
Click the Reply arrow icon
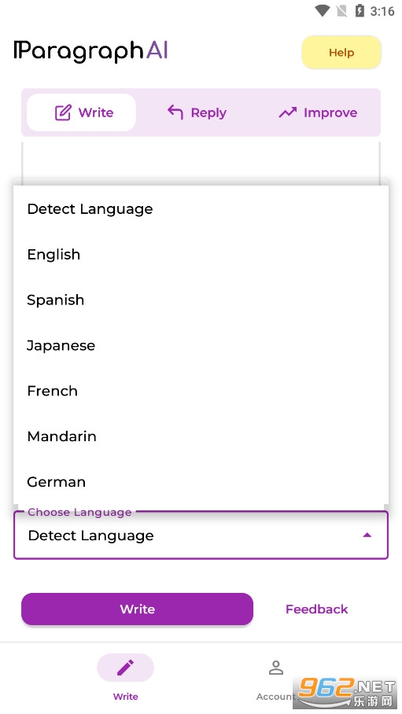(x=175, y=112)
